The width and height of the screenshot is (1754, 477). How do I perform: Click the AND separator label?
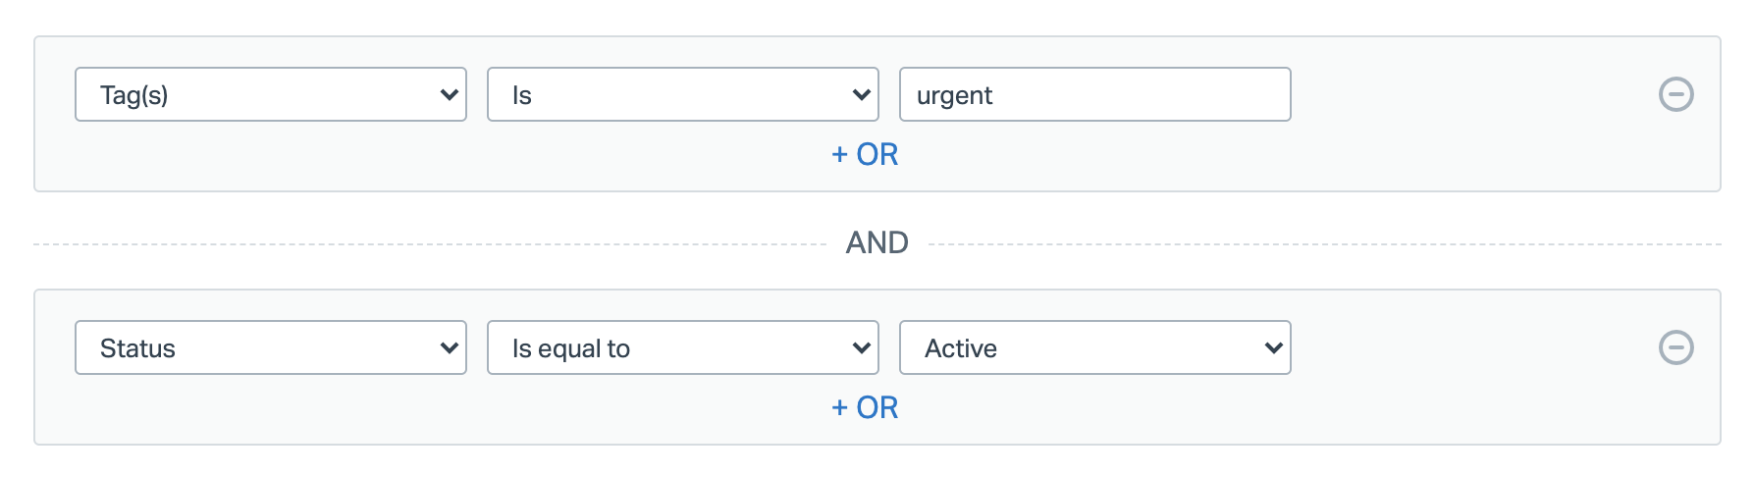point(877,242)
